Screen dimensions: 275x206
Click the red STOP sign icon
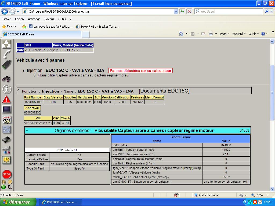click(7, 174)
